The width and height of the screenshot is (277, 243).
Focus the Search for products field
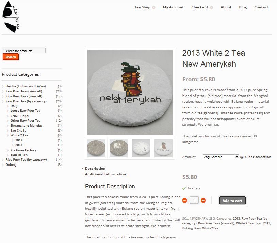point(24,51)
